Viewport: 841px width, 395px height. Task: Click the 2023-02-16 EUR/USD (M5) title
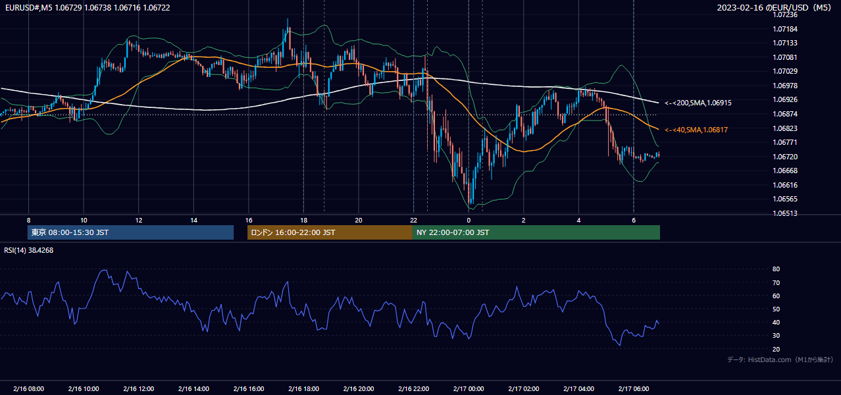(774, 7)
